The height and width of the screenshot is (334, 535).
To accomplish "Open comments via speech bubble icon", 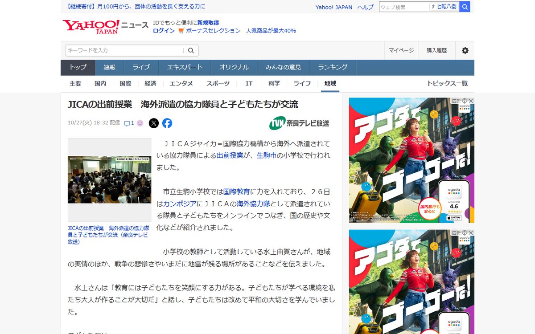I will pos(127,123).
